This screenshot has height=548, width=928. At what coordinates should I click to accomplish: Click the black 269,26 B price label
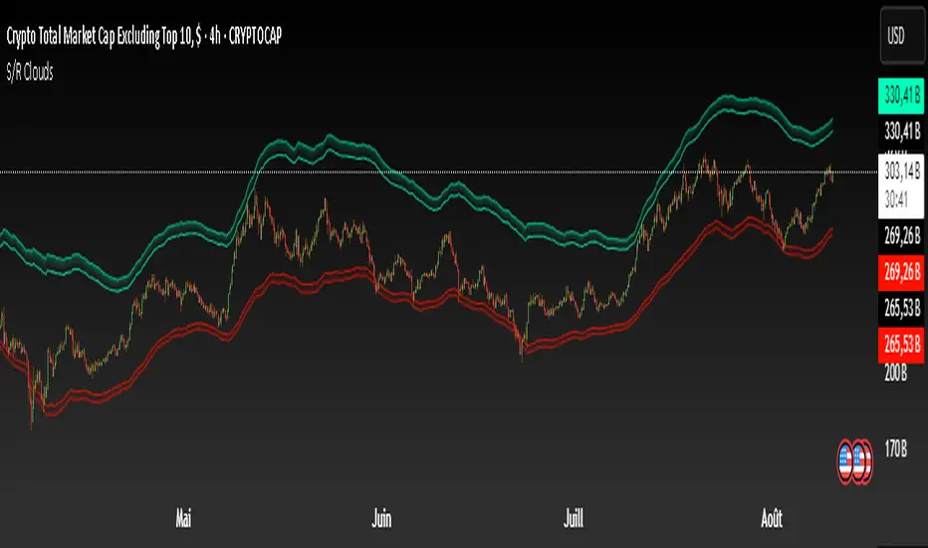pos(901,236)
